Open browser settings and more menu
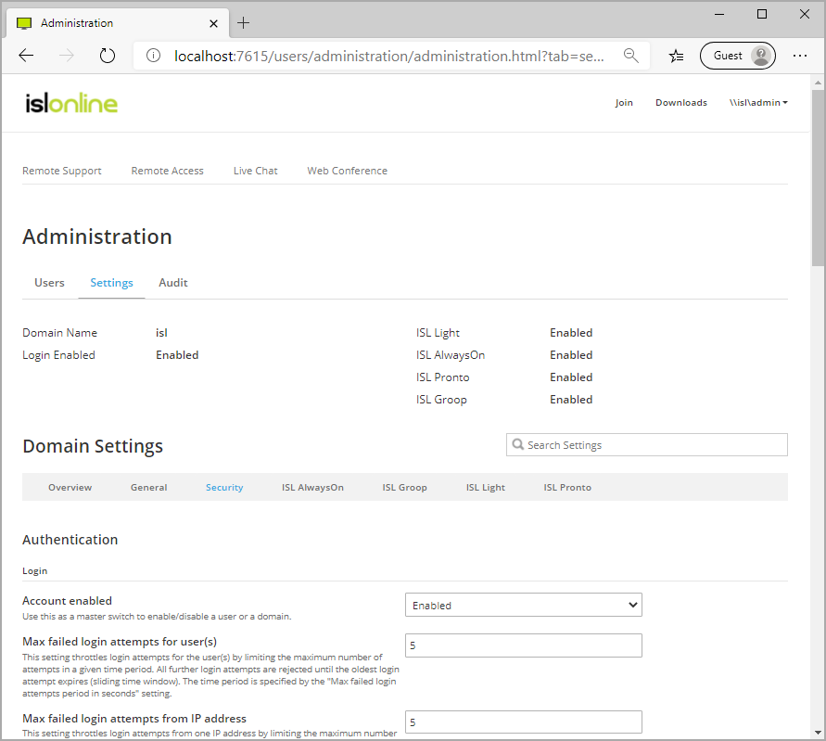This screenshot has width=826, height=741. [x=800, y=56]
